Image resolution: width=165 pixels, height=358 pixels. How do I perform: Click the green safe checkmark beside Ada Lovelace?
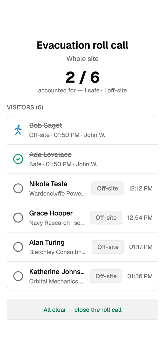click(x=18, y=159)
